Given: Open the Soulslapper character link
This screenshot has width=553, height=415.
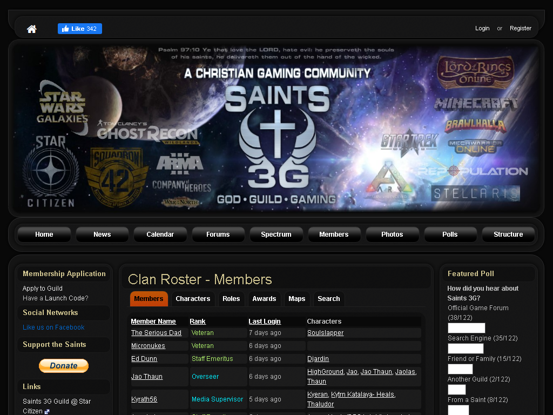Looking at the screenshot, I should (325, 333).
